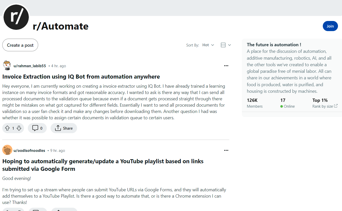342x211 pixels.
Task: Open the Sort By Hot dropdown
Action: click(208, 45)
